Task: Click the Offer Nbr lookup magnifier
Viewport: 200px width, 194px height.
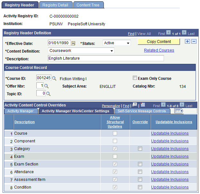Action: (x=46, y=86)
